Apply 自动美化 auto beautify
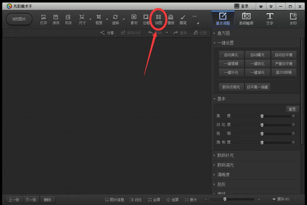 [x=231, y=55]
